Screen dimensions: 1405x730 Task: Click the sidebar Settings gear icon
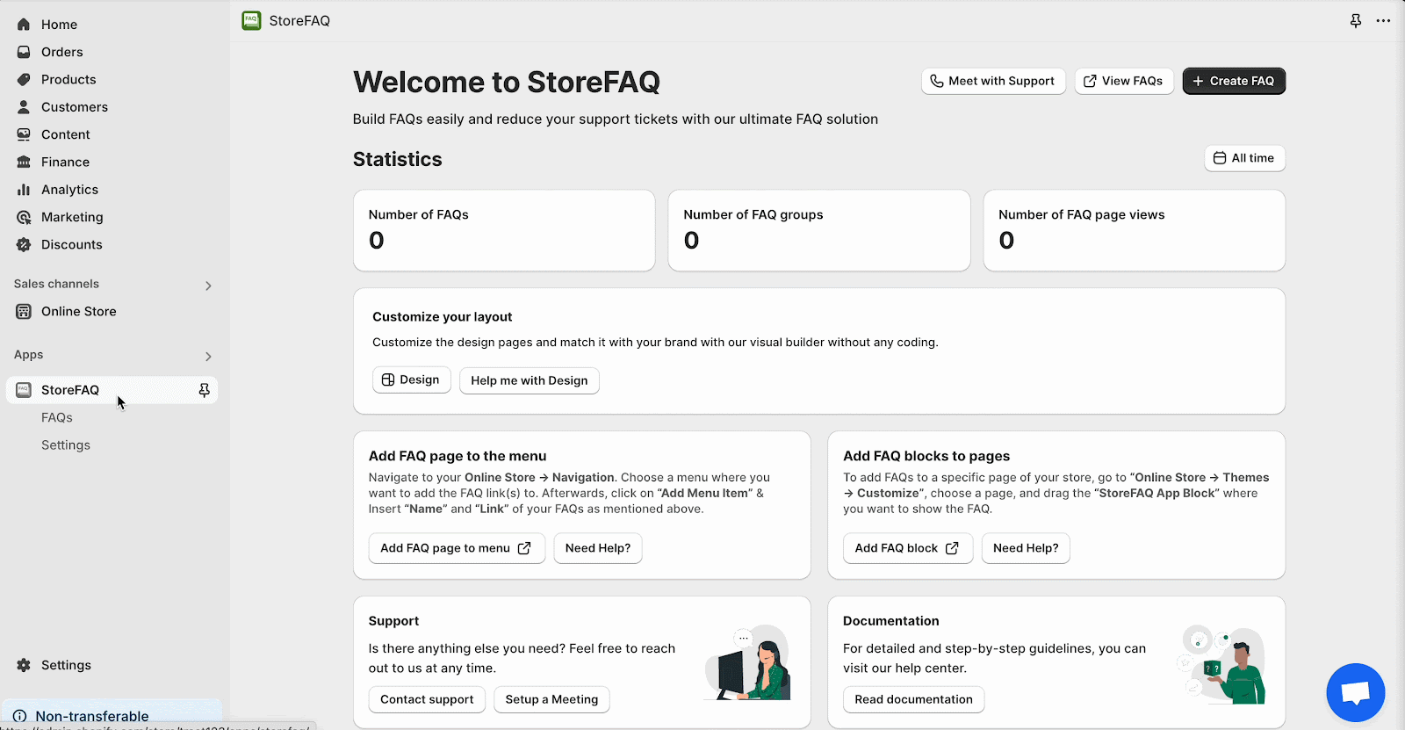pos(24,665)
